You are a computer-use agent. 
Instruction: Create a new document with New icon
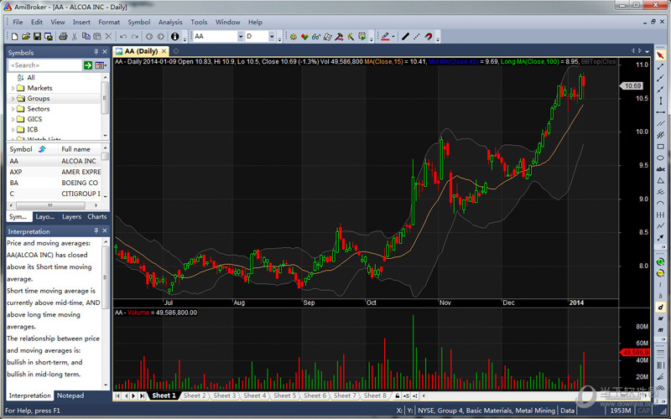click(x=14, y=37)
